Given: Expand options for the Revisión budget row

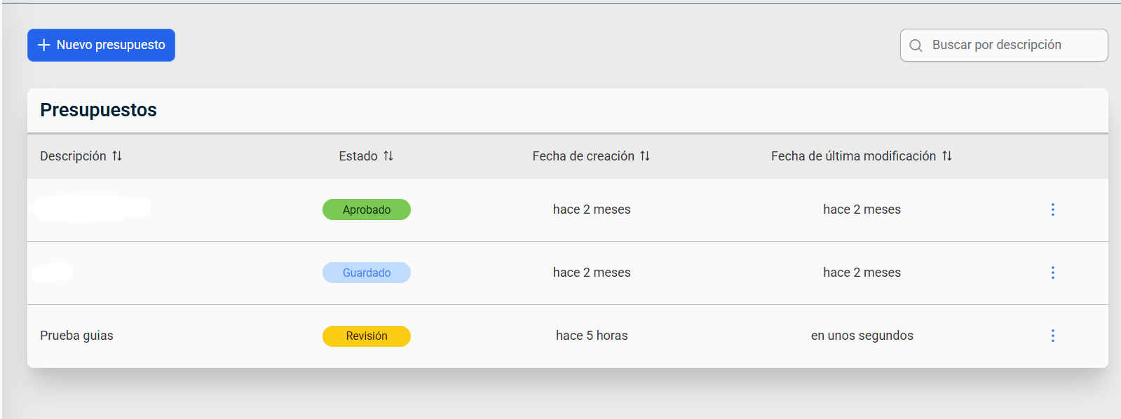Looking at the screenshot, I should 1053,336.
